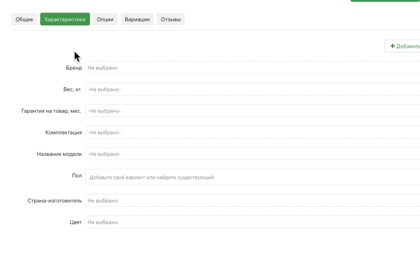Image resolution: width=420 pixels, height=264 pixels.
Task: Click the Цвет field label
Action: coord(75,222)
